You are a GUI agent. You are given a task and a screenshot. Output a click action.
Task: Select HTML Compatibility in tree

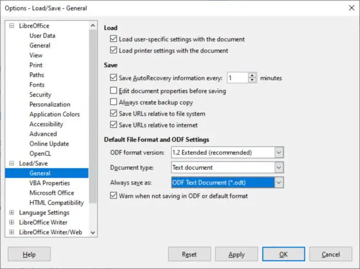coord(57,203)
